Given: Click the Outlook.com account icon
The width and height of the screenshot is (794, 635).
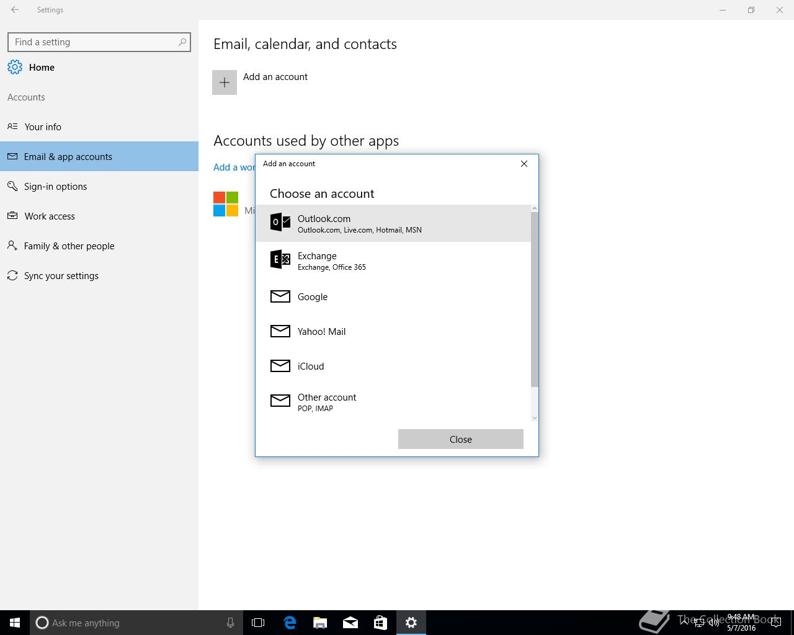Looking at the screenshot, I should click(280, 222).
